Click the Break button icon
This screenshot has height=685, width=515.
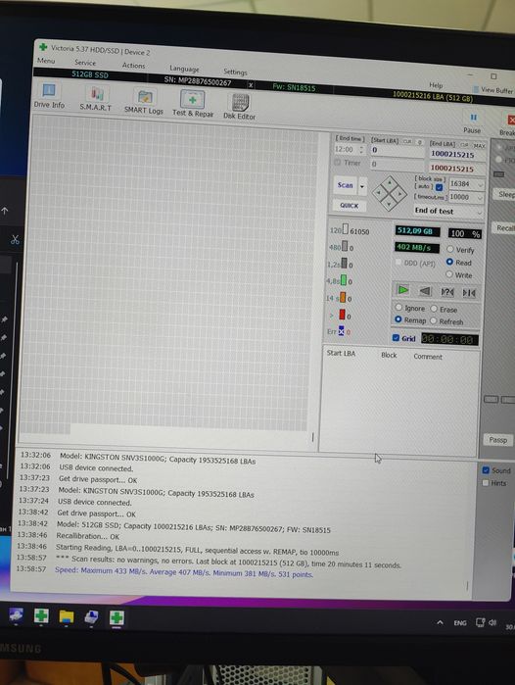[511, 120]
